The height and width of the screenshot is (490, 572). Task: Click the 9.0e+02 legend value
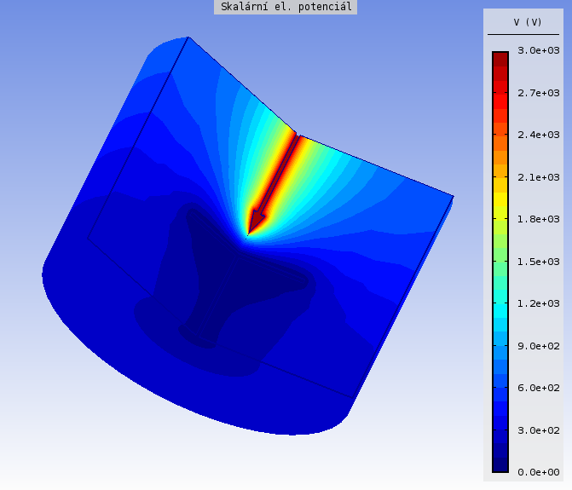[539, 346]
